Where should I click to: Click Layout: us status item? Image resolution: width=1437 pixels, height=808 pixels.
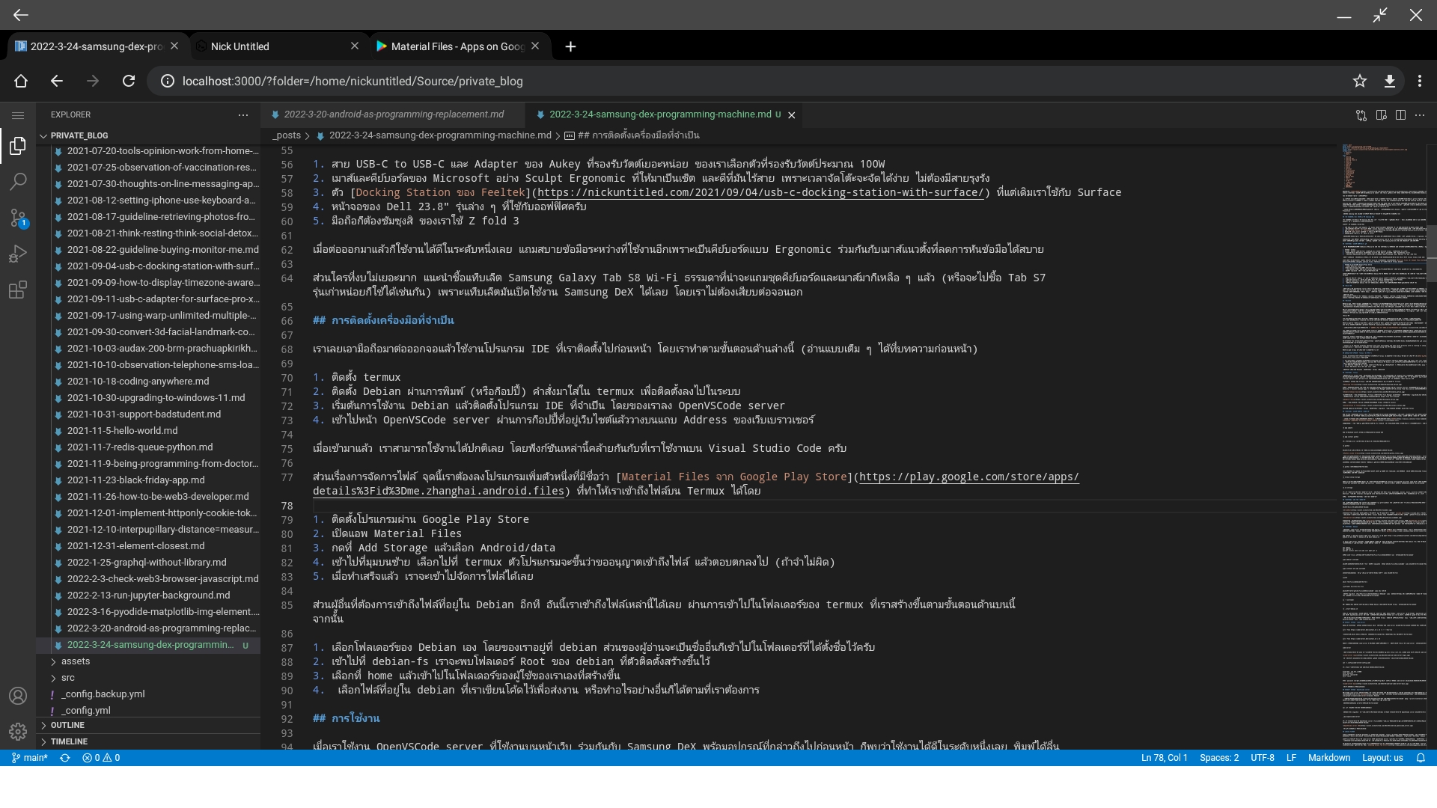tap(1382, 758)
